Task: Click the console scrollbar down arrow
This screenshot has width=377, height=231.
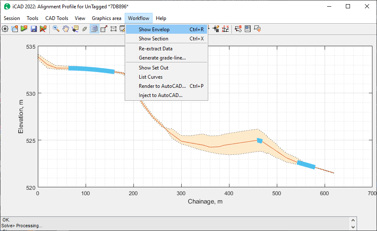Action: (353, 227)
